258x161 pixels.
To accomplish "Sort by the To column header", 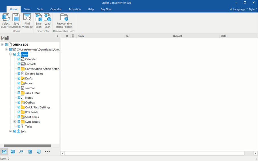I will (148, 36).
